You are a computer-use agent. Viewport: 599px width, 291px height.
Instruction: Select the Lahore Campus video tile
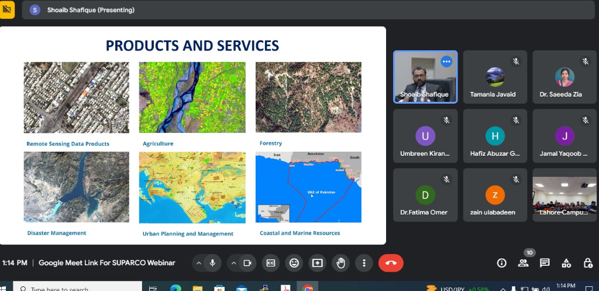(564, 195)
